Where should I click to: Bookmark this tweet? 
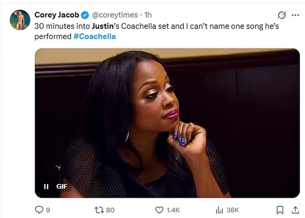(280, 210)
